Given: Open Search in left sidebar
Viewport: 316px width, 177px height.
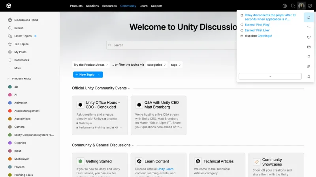Looking at the screenshot, I should coord(19,28).
